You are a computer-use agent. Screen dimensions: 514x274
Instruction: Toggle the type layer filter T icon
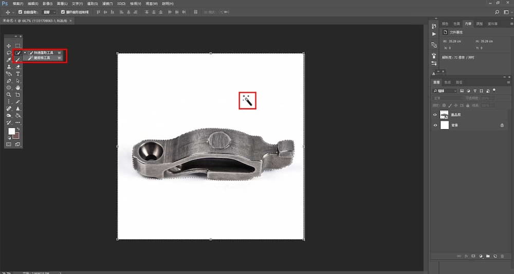(x=474, y=91)
